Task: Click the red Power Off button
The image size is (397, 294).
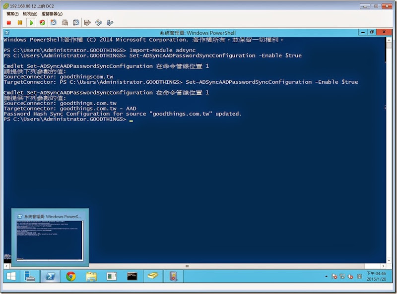Action: click(x=9, y=23)
